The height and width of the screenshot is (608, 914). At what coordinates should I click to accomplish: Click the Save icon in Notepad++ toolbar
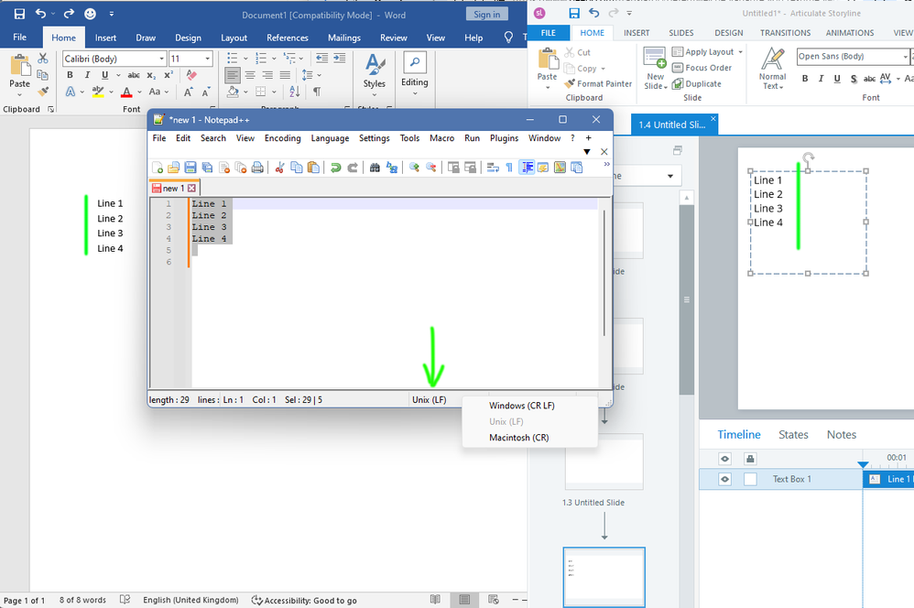[x=190, y=168]
